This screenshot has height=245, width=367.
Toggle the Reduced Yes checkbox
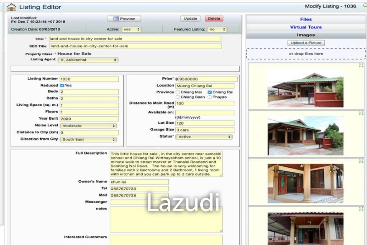pos(62,85)
